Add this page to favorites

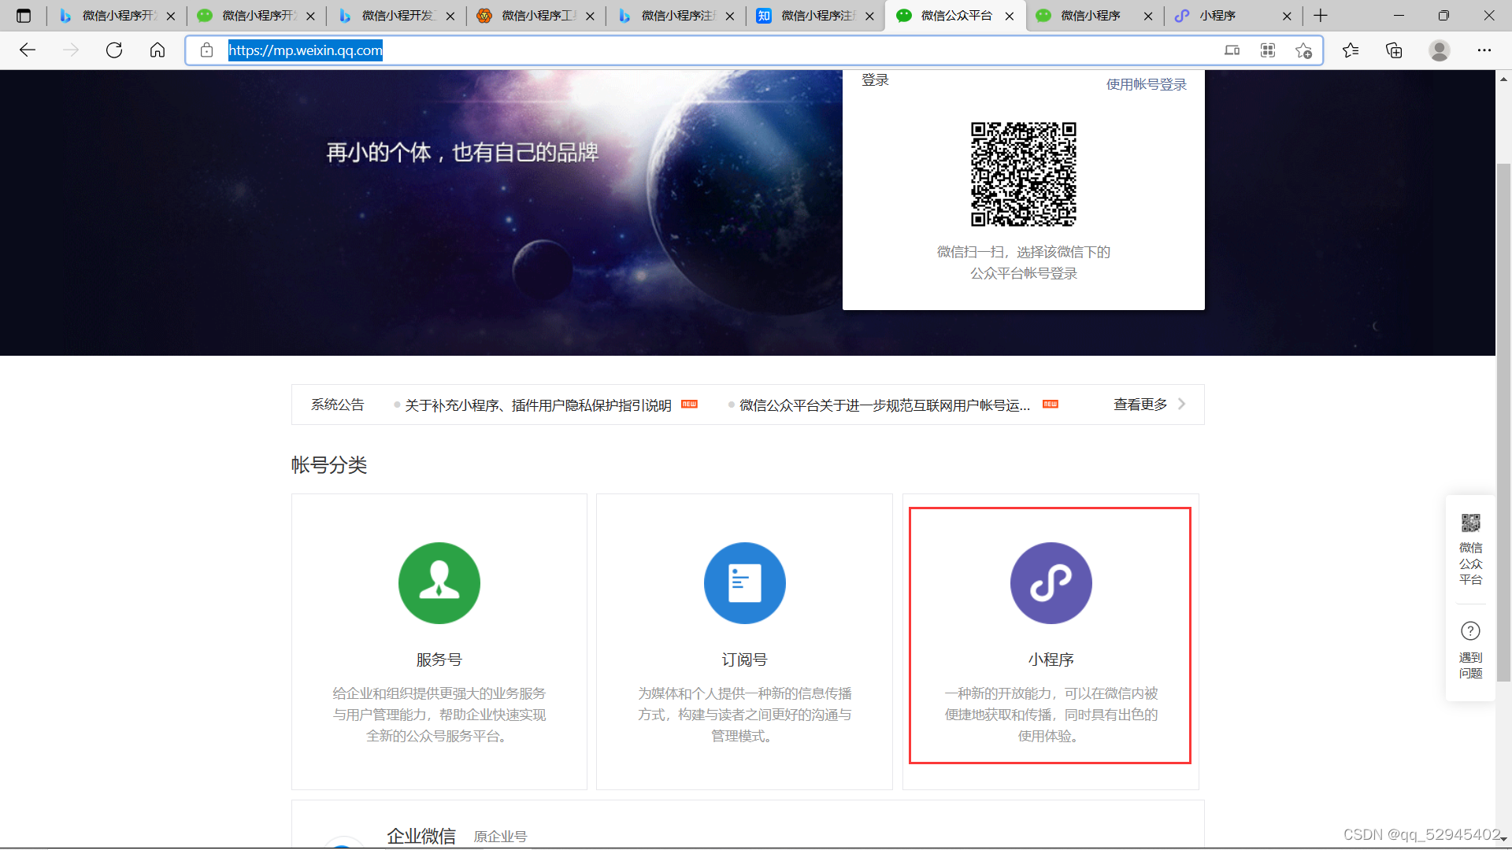[1303, 50]
